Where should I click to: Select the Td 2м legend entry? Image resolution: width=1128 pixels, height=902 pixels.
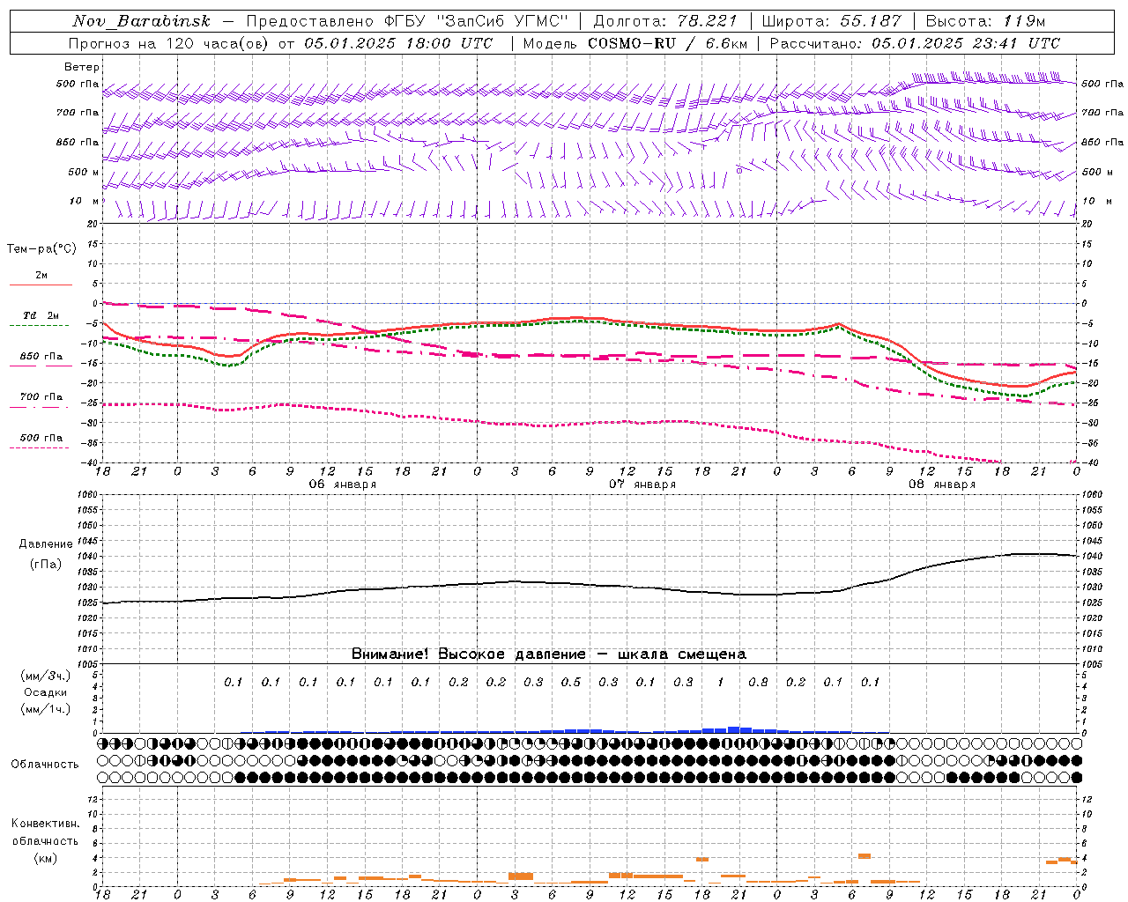click(41, 315)
